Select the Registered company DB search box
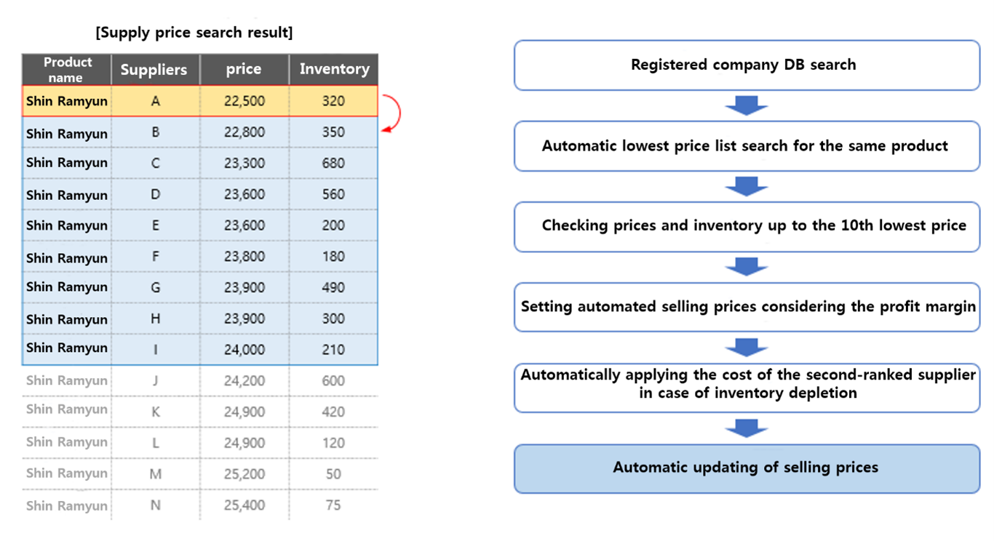The height and width of the screenshot is (541, 994). 747,65
